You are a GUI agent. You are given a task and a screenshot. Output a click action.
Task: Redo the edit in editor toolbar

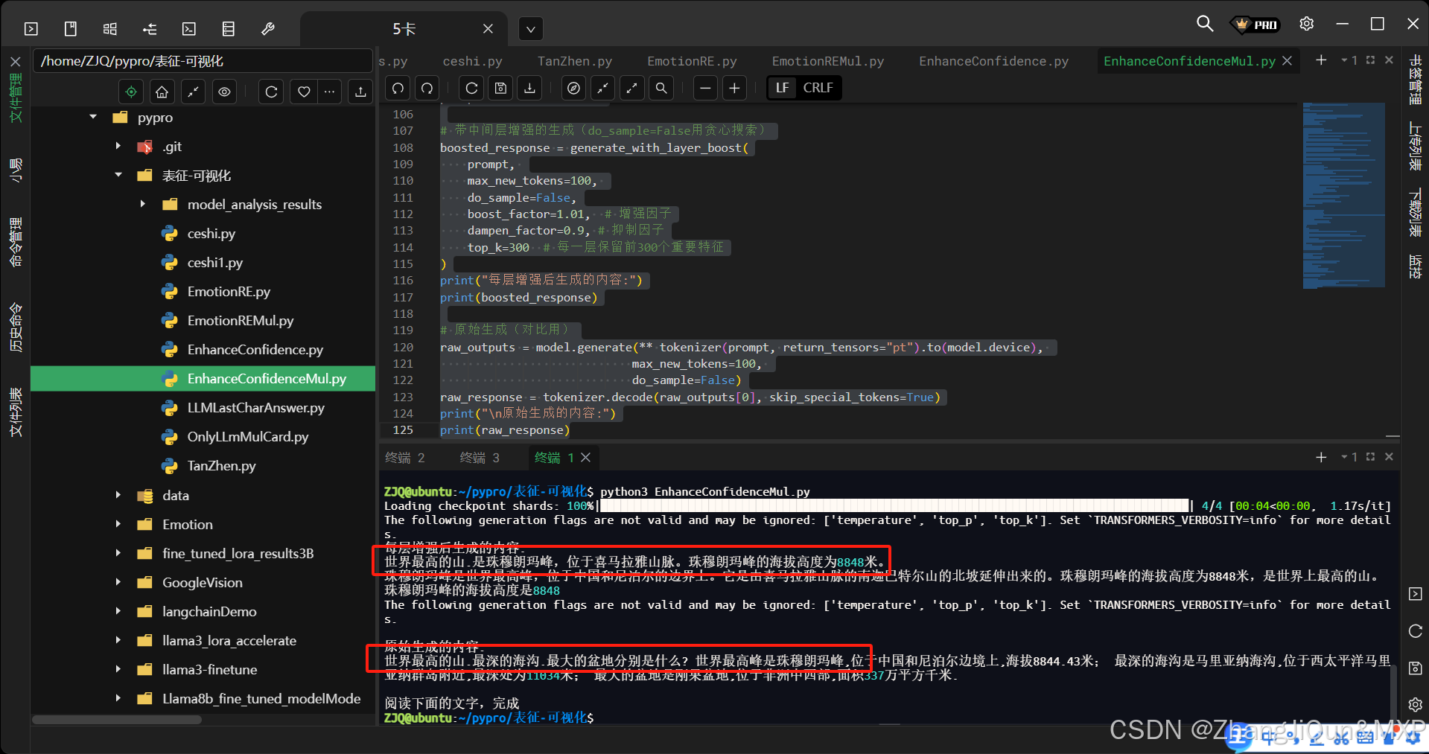(x=427, y=88)
